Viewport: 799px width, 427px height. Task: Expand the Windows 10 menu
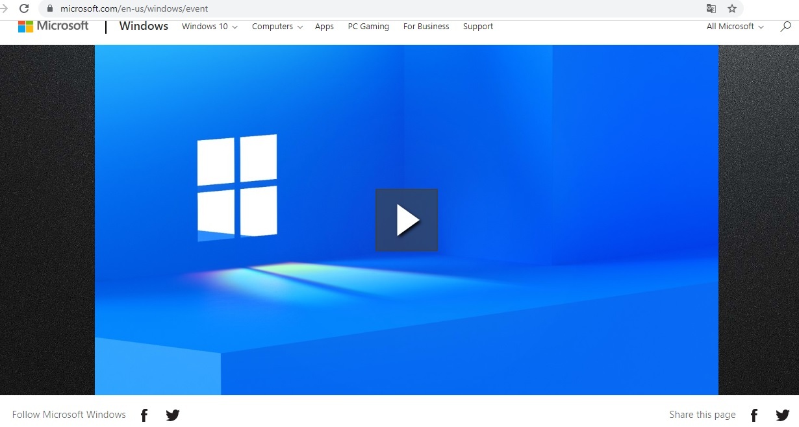pyautogui.click(x=210, y=27)
